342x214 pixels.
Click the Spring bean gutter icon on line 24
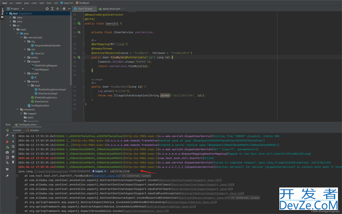click(79, 23)
